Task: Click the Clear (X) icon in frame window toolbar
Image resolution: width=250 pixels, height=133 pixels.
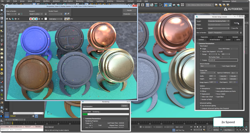Action: (x=18, y=19)
